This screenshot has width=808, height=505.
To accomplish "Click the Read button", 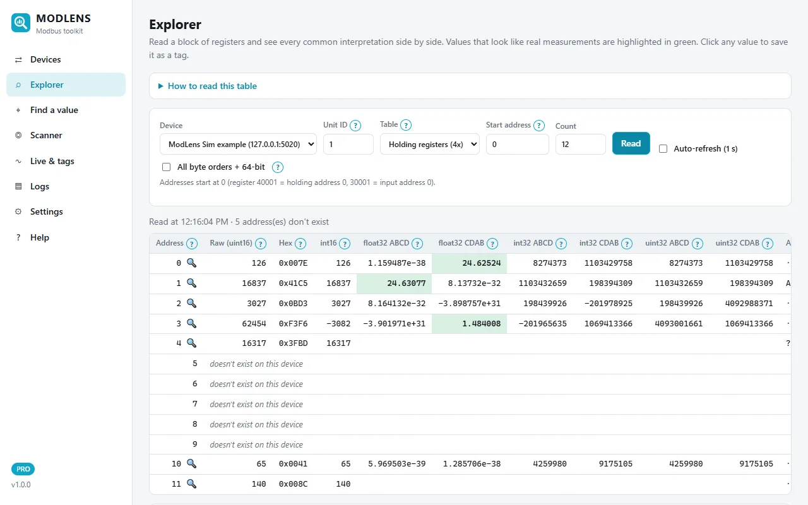I will point(631,143).
